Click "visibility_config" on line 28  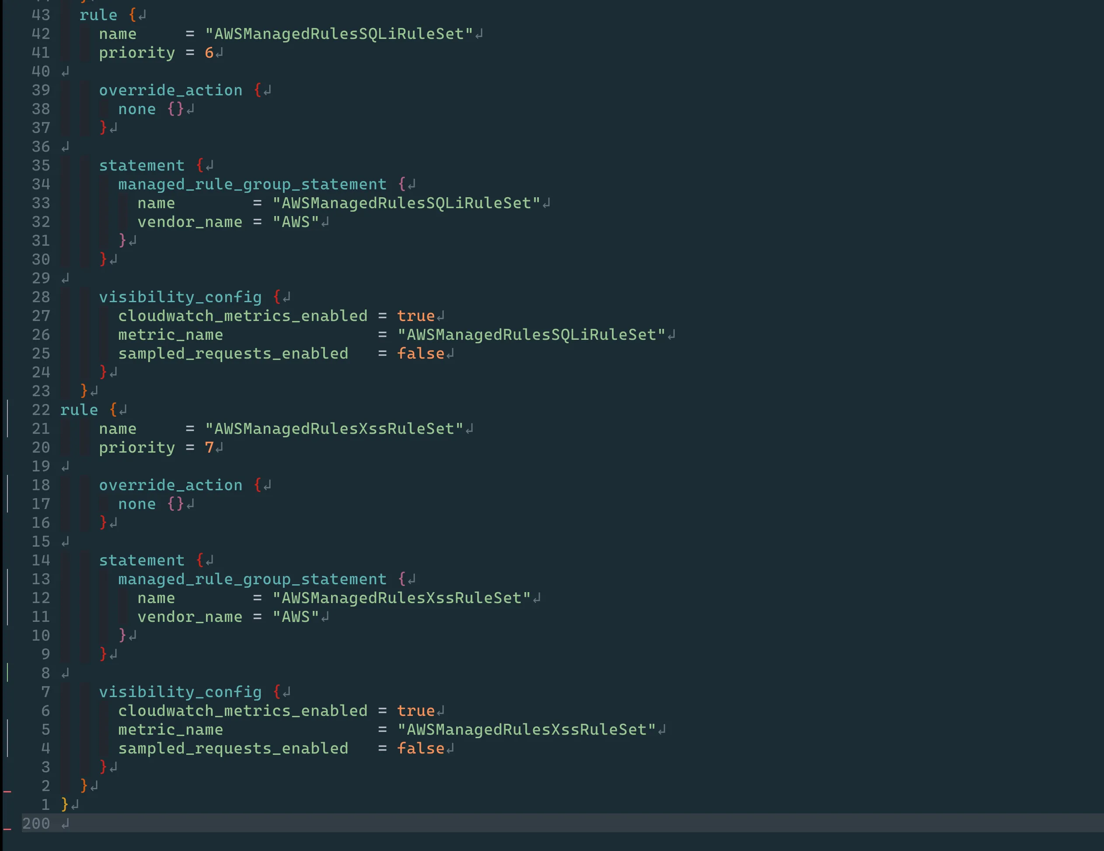tap(181, 297)
